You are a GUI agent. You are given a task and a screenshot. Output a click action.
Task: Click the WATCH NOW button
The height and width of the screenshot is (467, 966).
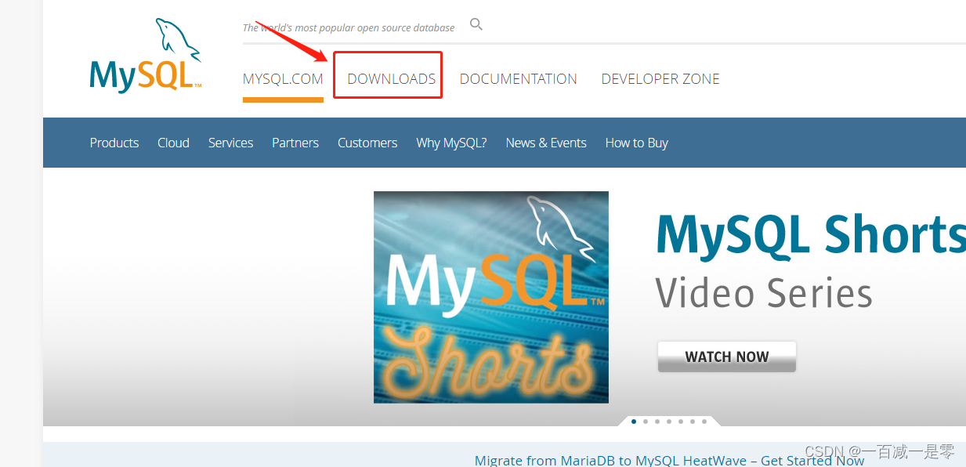click(x=727, y=357)
